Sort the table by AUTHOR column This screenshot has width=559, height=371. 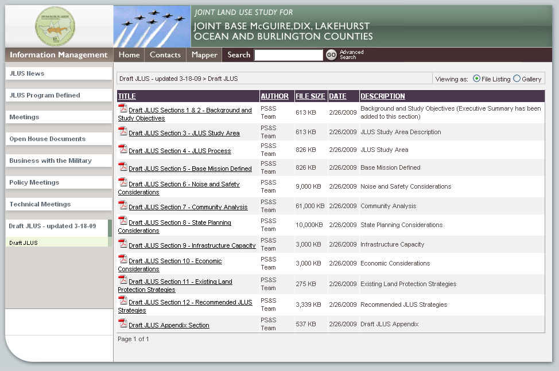274,96
